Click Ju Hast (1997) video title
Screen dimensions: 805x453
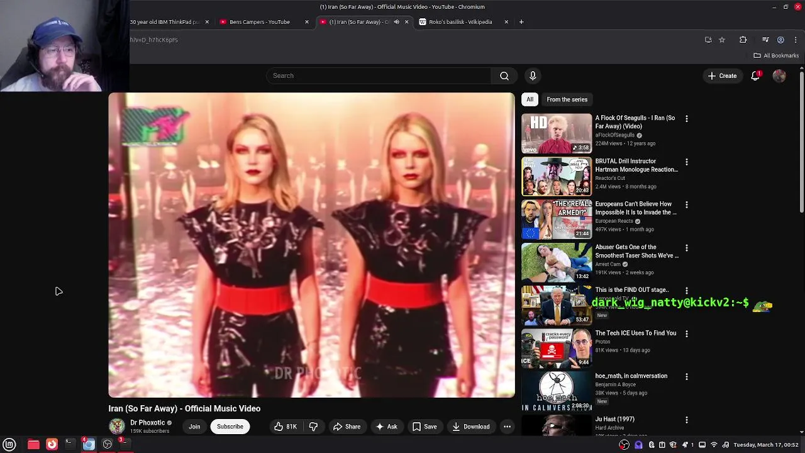[615, 419]
